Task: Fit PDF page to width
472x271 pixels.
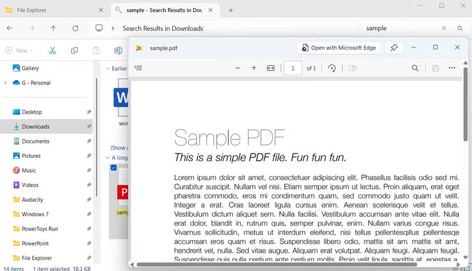Action: (271, 68)
